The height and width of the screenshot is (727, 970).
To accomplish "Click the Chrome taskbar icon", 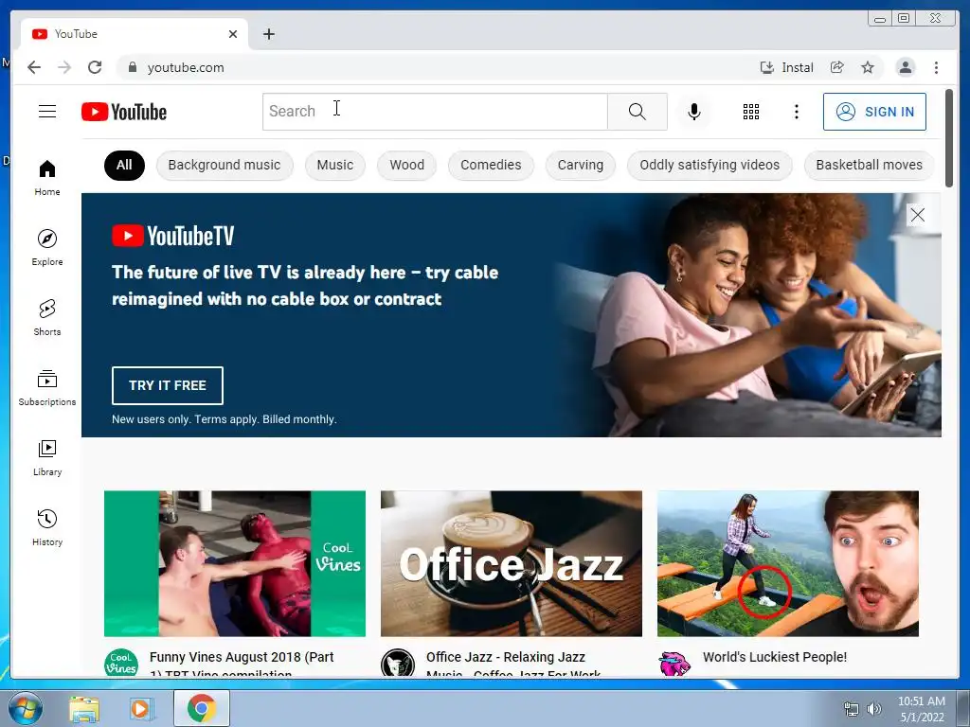I will (x=201, y=708).
